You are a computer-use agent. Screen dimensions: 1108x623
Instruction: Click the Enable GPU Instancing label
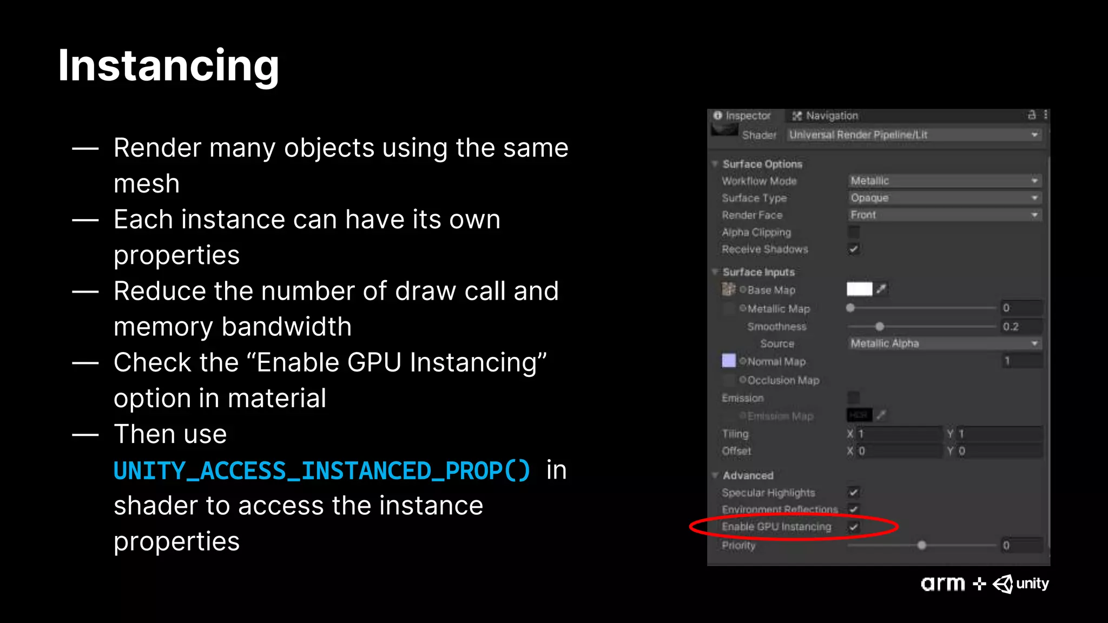pos(776,526)
